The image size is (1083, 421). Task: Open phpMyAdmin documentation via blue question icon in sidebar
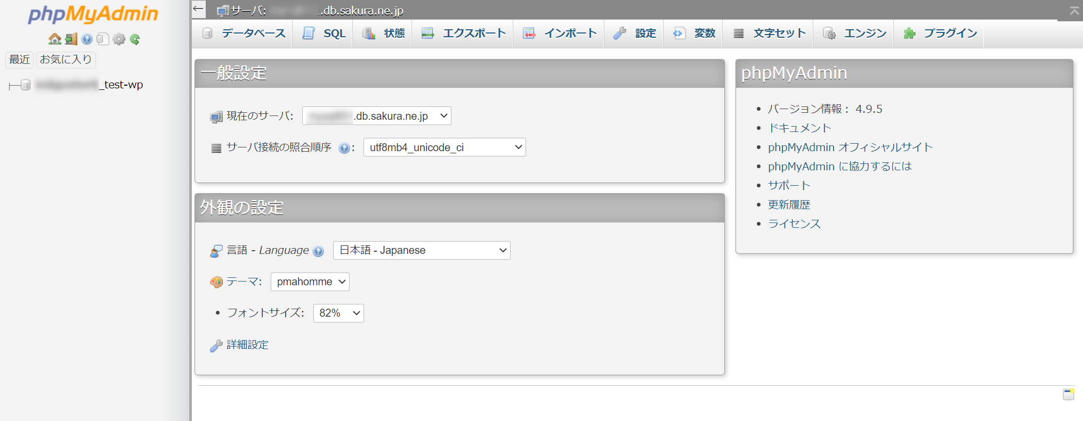point(87,39)
